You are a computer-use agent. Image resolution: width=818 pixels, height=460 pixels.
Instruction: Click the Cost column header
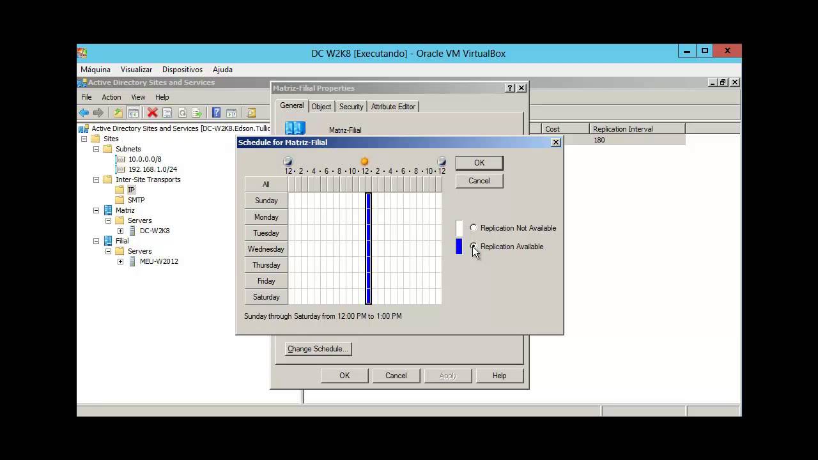point(566,129)
